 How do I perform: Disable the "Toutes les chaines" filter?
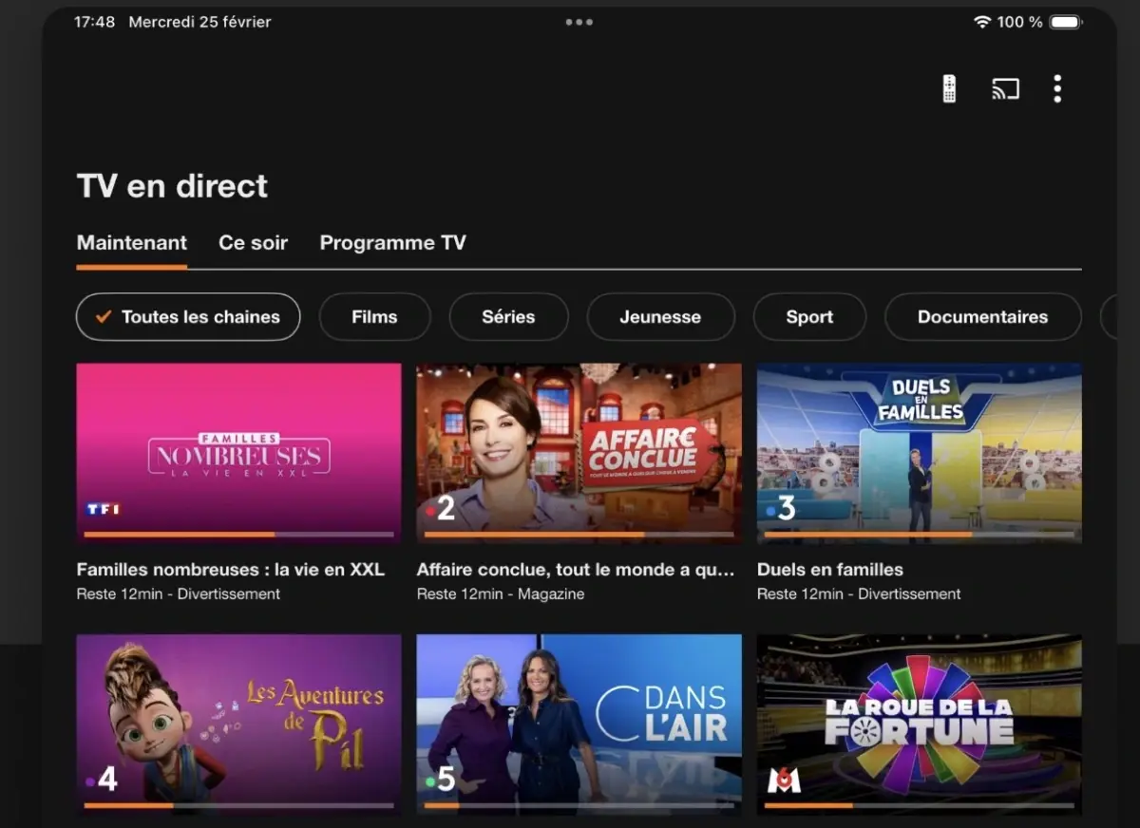pos(187,316)
